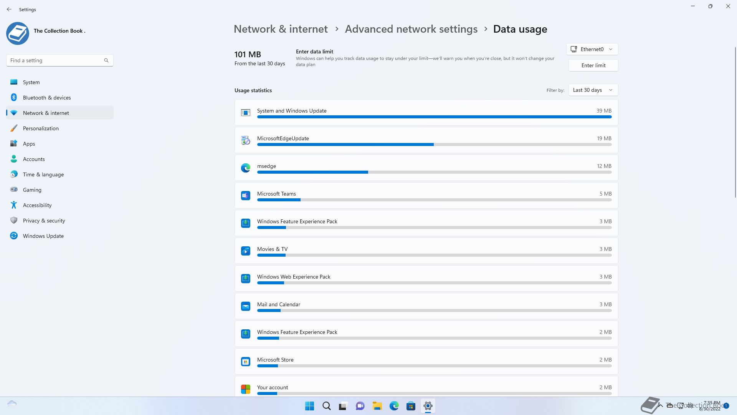Viewport: 737px width, 415px height.
Task: Go to Advanced network settings breadcrumb
Action: [411, 29]
